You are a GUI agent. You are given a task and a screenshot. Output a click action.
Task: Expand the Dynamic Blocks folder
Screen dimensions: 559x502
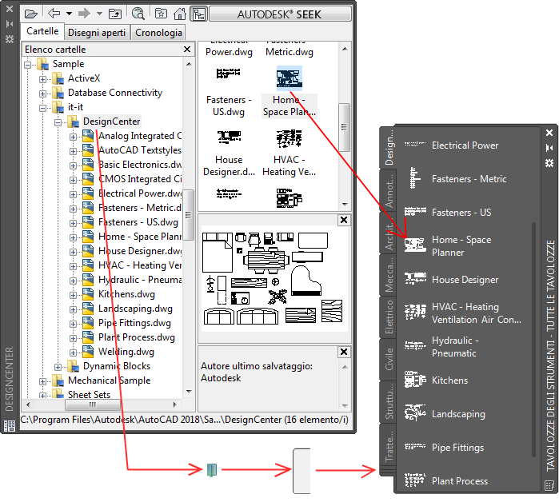[x=58, y=367]
